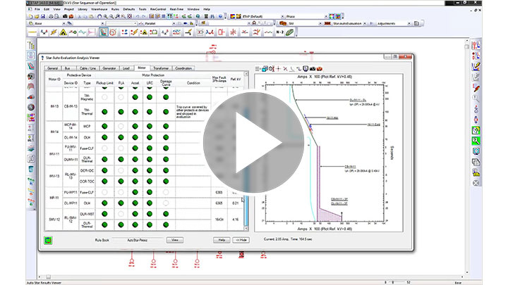Click the N-2 toolbar icon
The image size is (508, 285).
tap(280, 32)
